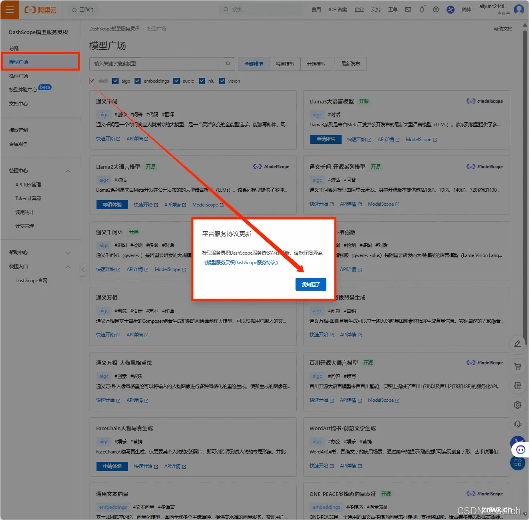Collapse the sidebar with the left-arrow handle
529x520 pixels.
(83, 269)
